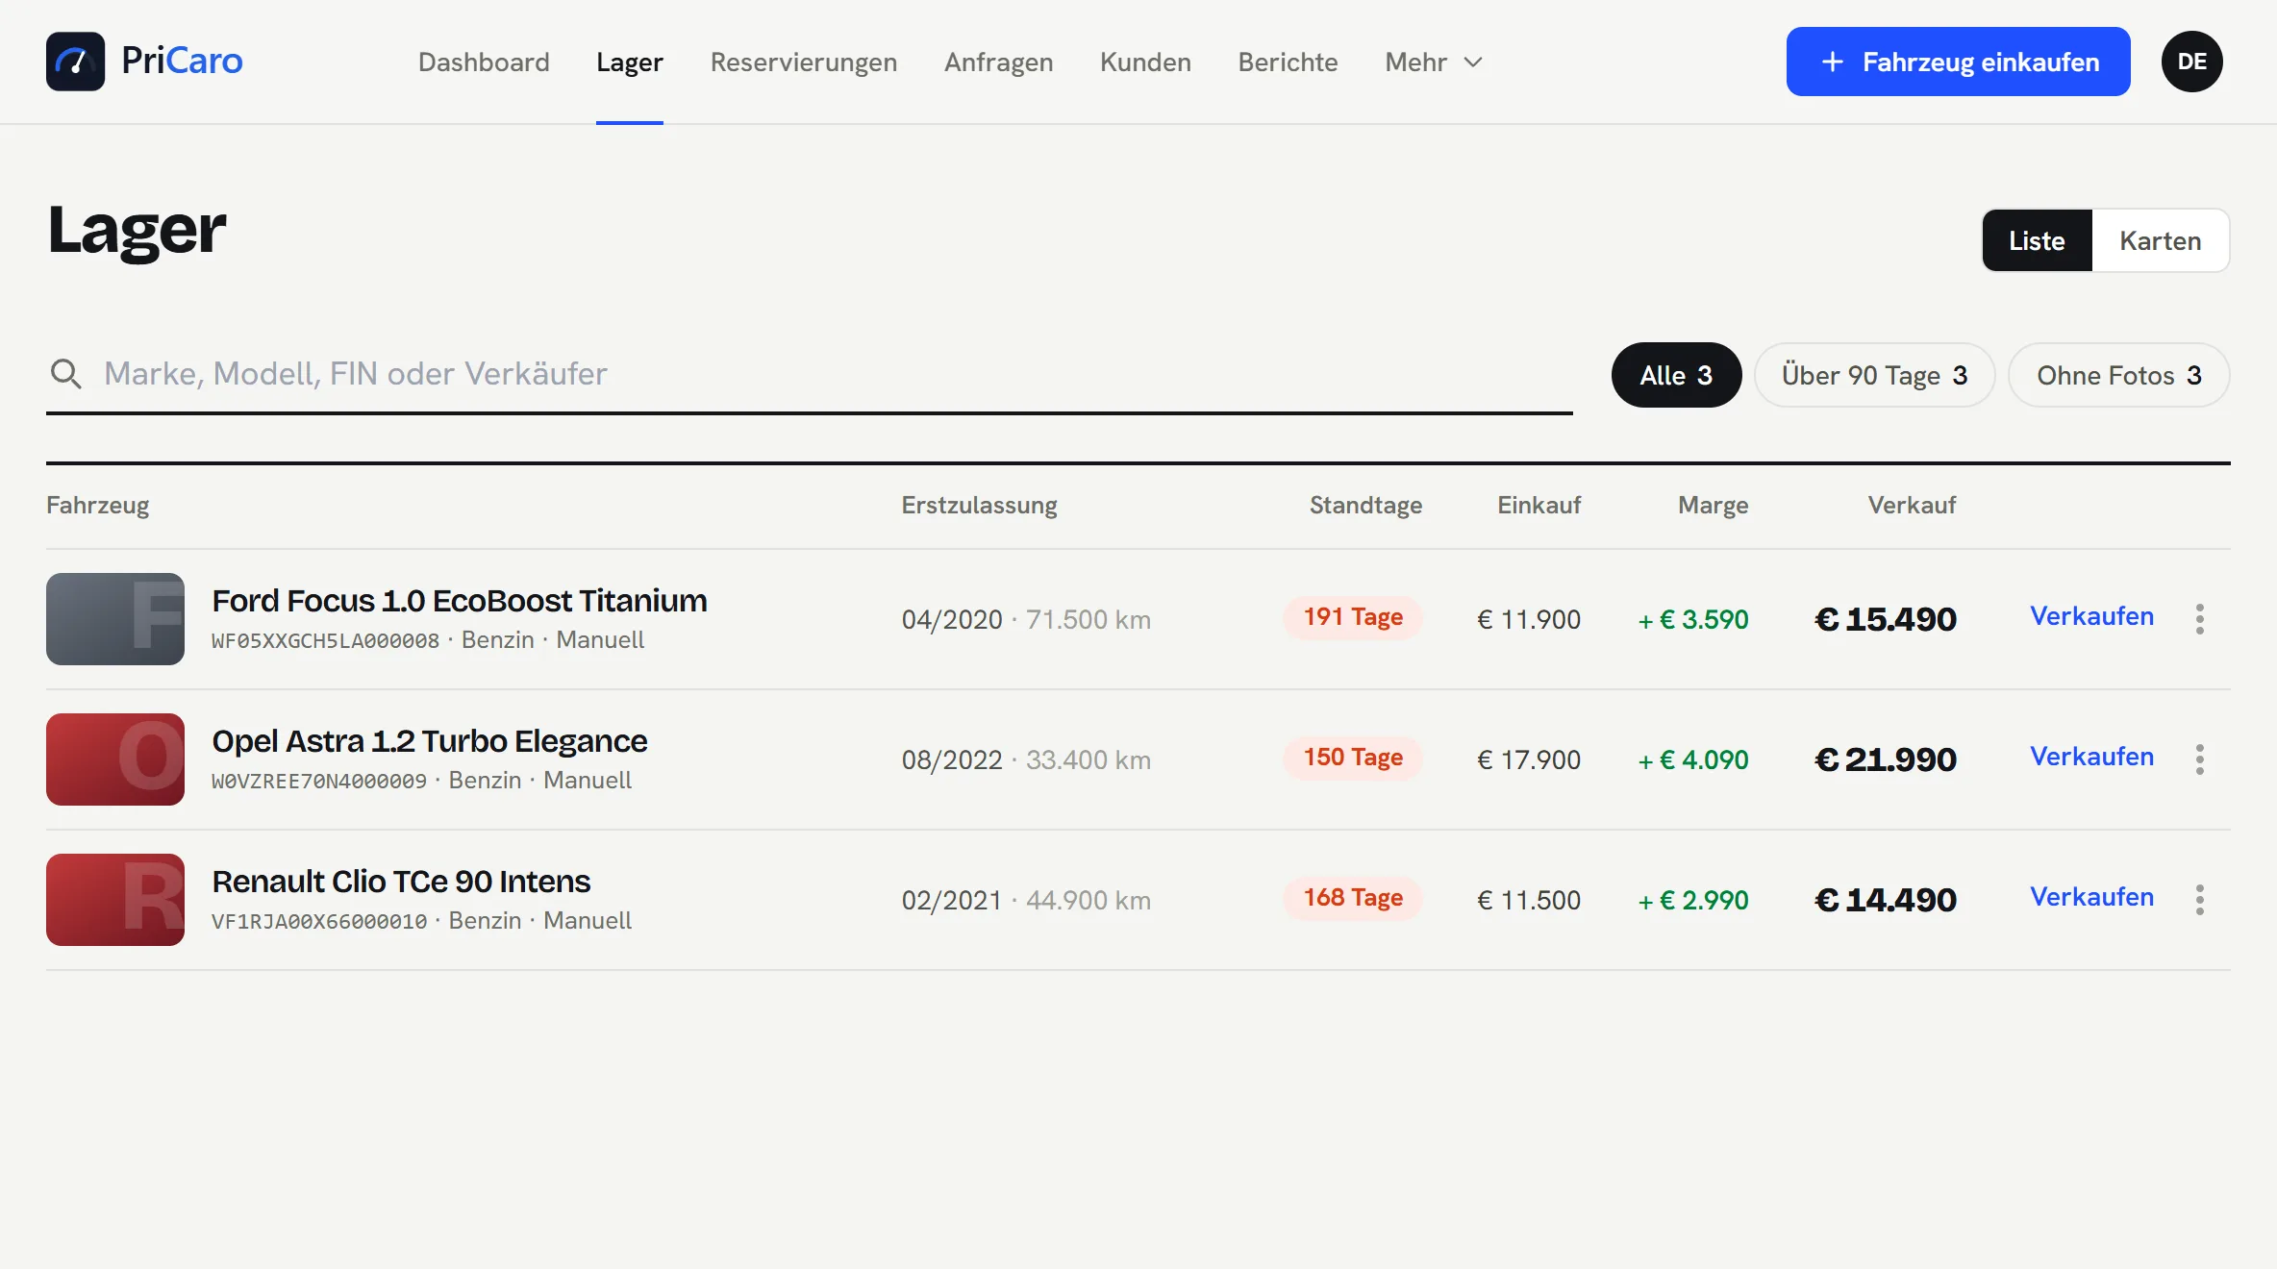Focus the Marke, Modell, FIN search field
The width and height of the screenshot is (2277, 1269).
(810, 373)
